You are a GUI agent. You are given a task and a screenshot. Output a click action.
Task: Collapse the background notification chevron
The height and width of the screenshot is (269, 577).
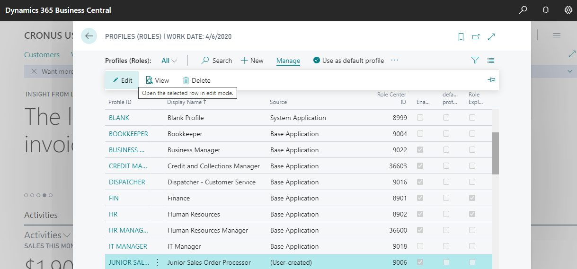(x=569, y=71)
